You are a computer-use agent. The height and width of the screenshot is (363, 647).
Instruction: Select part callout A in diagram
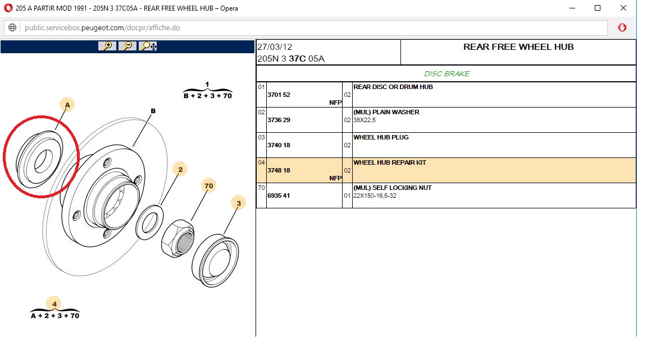(67, 105)
